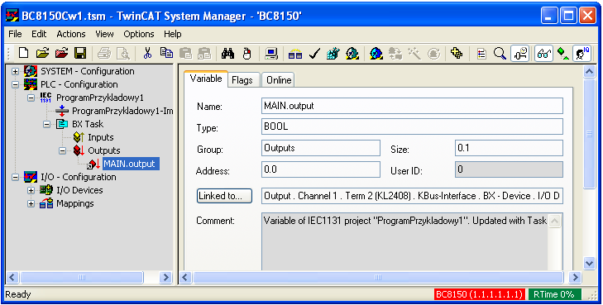Select the Variable tab
The image size is (603, 305).
coord(206,79)
